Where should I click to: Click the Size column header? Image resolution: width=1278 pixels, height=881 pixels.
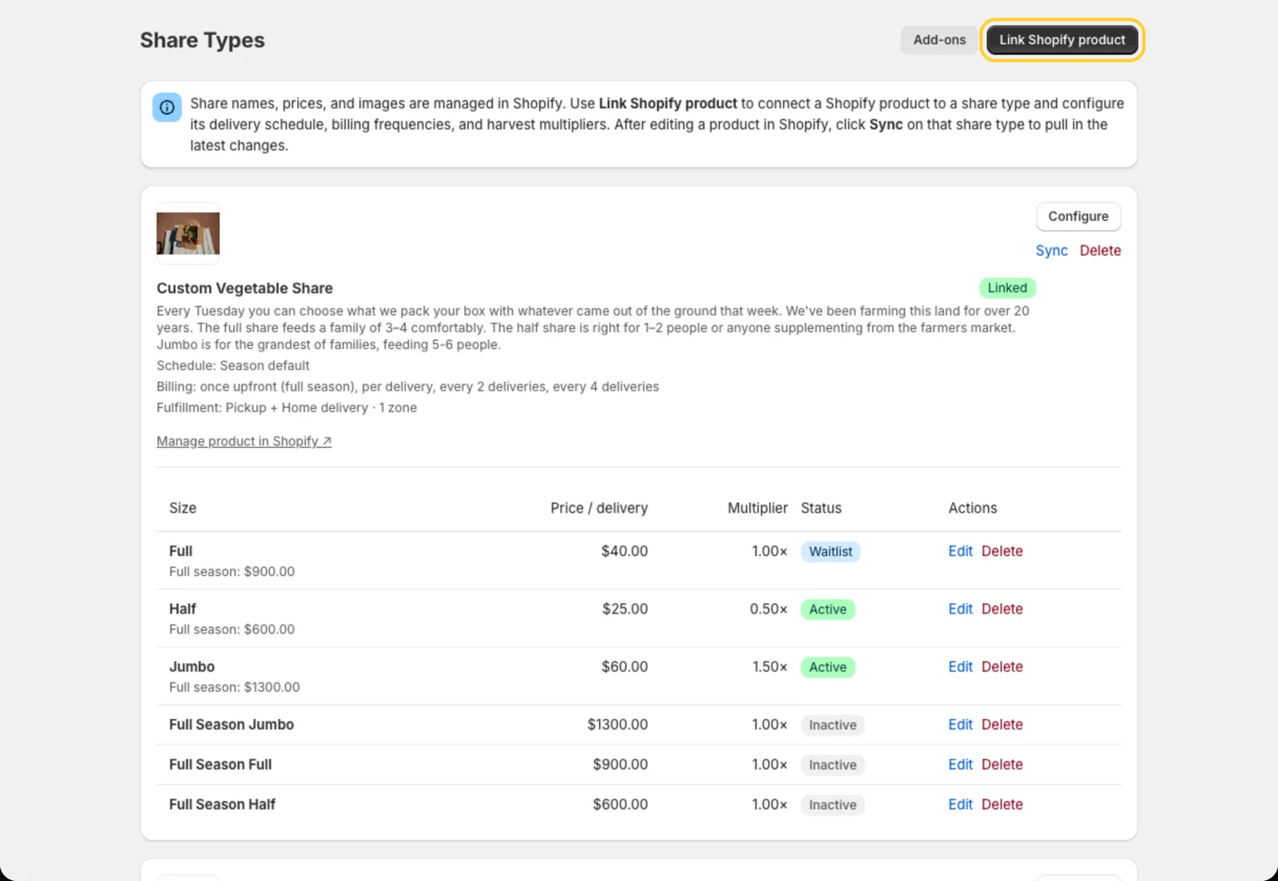(183, 508)
